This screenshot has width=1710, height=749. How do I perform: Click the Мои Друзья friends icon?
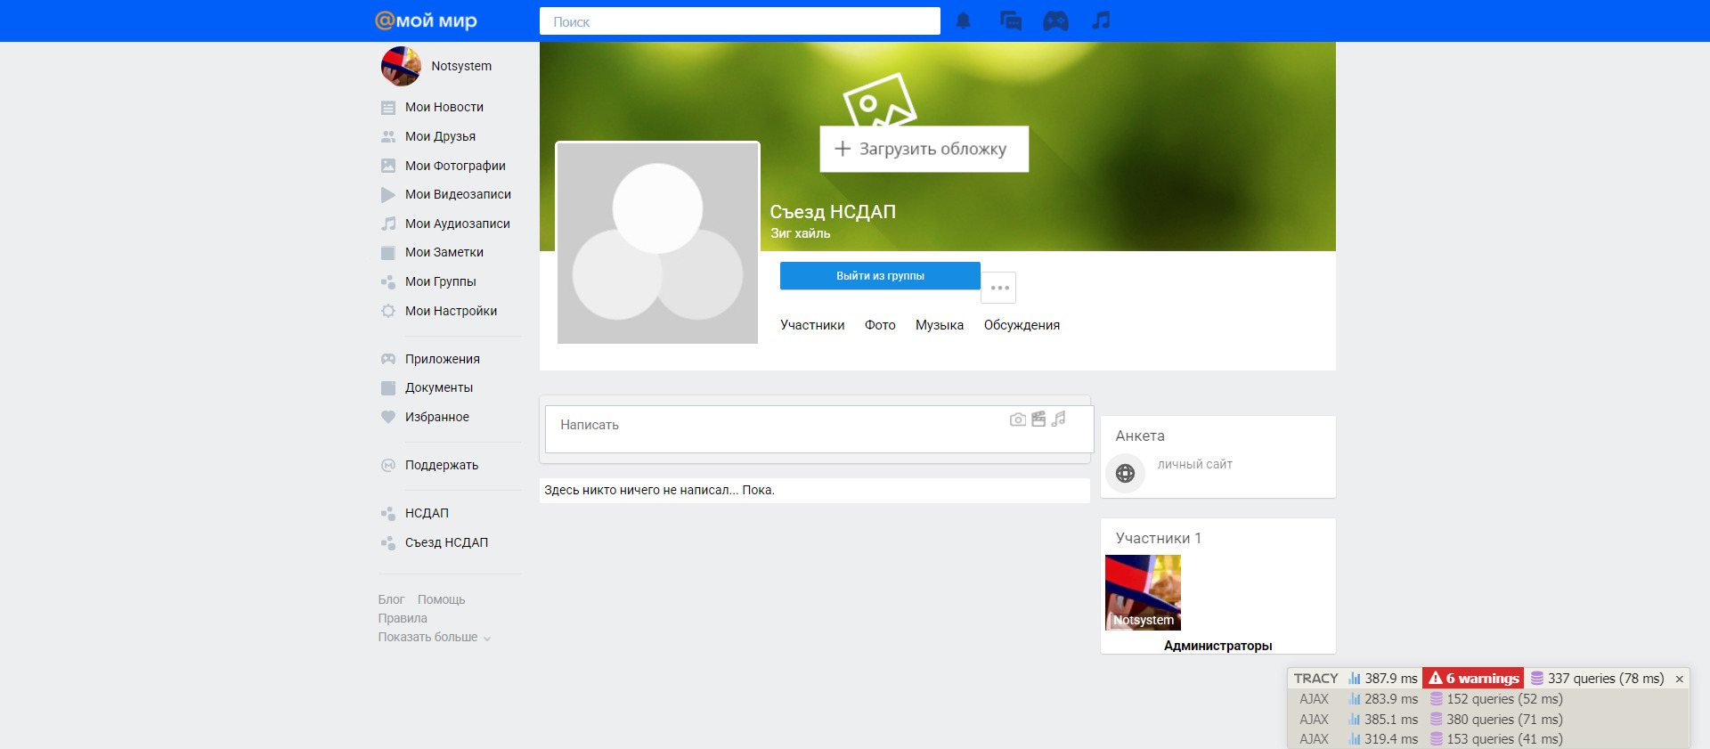tap(388, 137)
